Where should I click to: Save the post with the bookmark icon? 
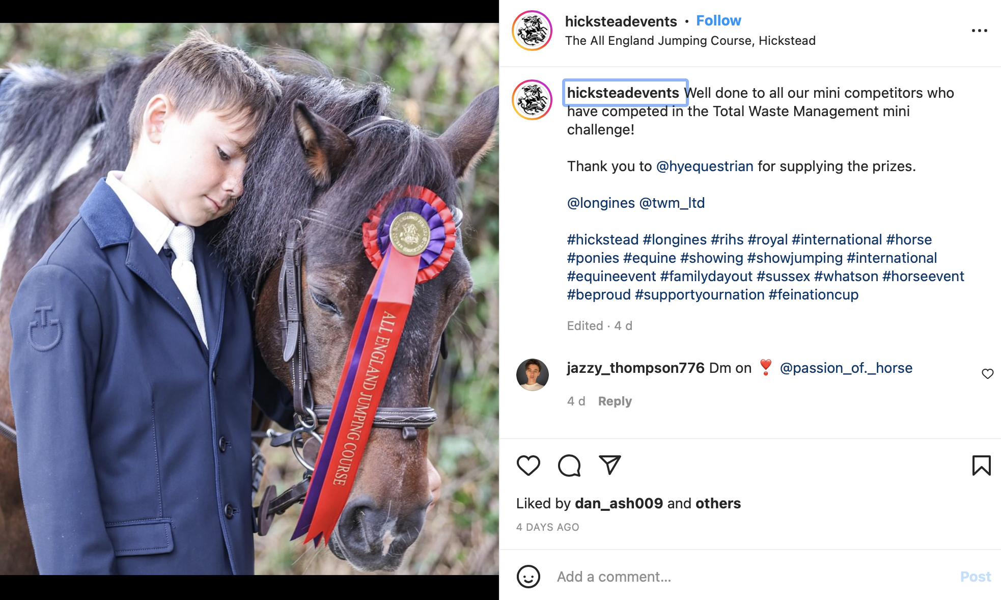coord(981,466)
